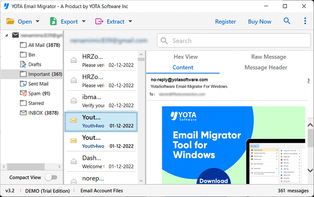
Task: Expand the Extract dropdown arrow
Action: [x=130, y=21]
